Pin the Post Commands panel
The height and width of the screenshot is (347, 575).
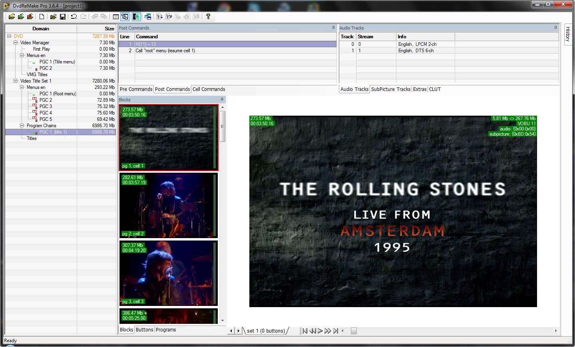333,28
